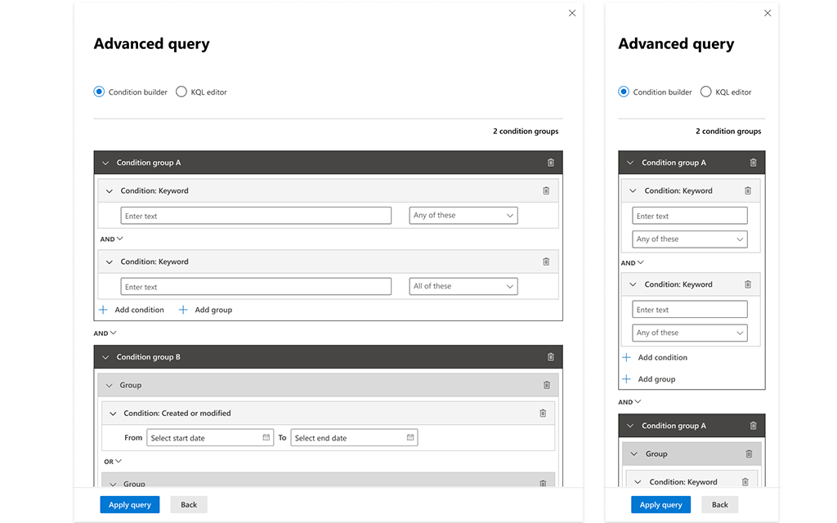Open the Any of these dropdown in wide panel
The image size is (837, 523).
click(x=463, y=215)
